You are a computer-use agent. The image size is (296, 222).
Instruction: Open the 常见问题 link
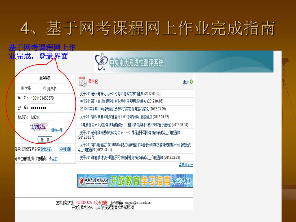[x=65, y=149]
